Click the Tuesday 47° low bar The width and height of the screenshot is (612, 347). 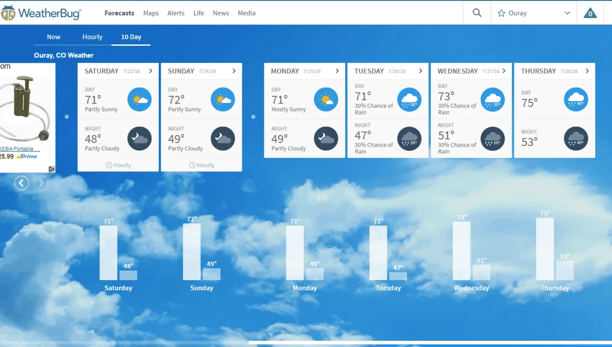click(398, 276)
